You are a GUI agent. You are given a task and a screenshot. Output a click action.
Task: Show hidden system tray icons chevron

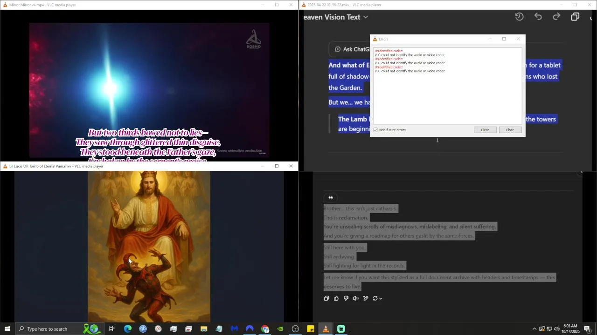(535, 329)
